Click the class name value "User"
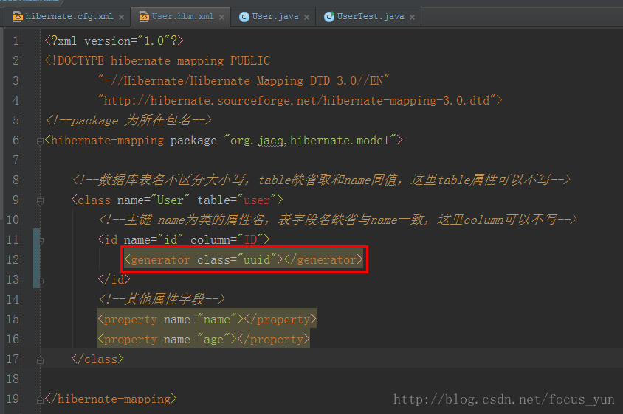This screenshot has width=623, height=414. 170,200
